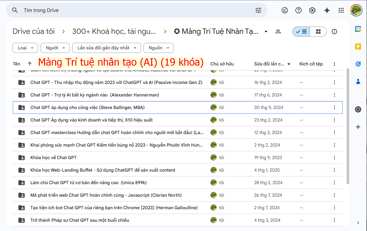Select Mã phát triển web Chat GPT folder
367x231 pixels.
tap(106, 195)
